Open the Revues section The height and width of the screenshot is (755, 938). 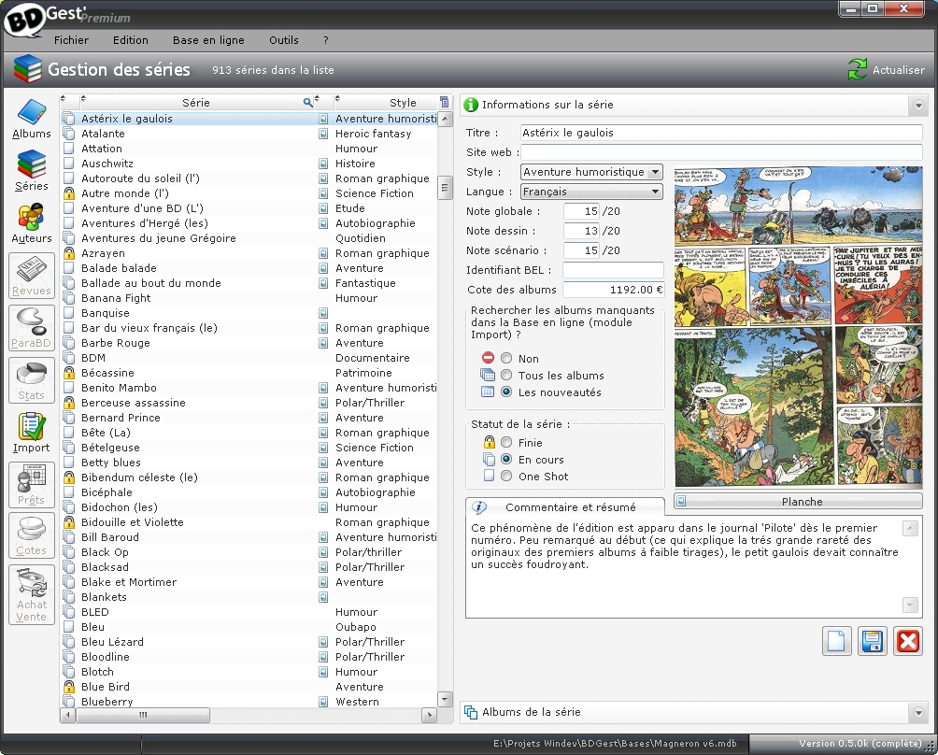click(31, 276)
